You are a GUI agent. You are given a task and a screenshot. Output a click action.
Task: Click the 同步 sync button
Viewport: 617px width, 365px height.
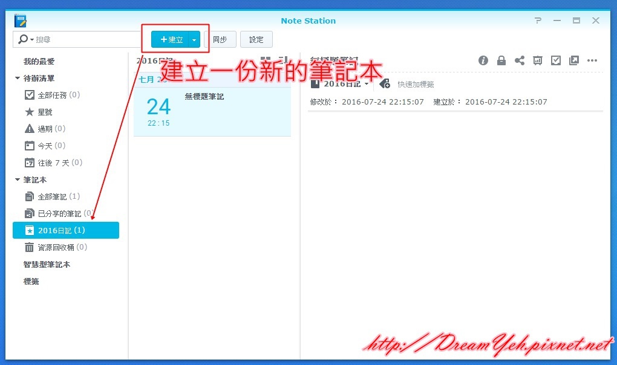tap(220, 39)
